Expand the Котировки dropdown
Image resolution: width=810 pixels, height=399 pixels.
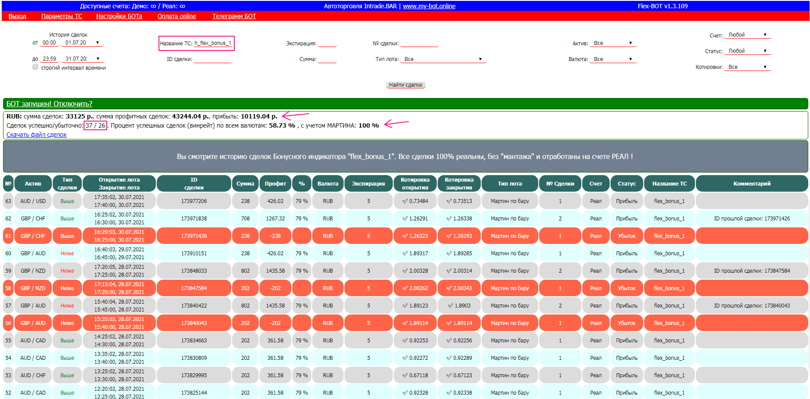coord(747,67)
